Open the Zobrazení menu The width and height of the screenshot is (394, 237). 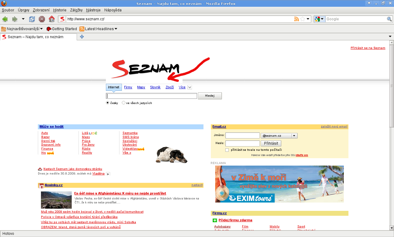pyautogui.click(x=41, y=10)
